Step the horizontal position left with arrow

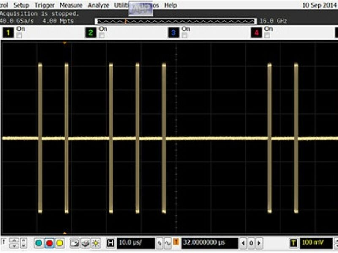(x=243, y=243)
